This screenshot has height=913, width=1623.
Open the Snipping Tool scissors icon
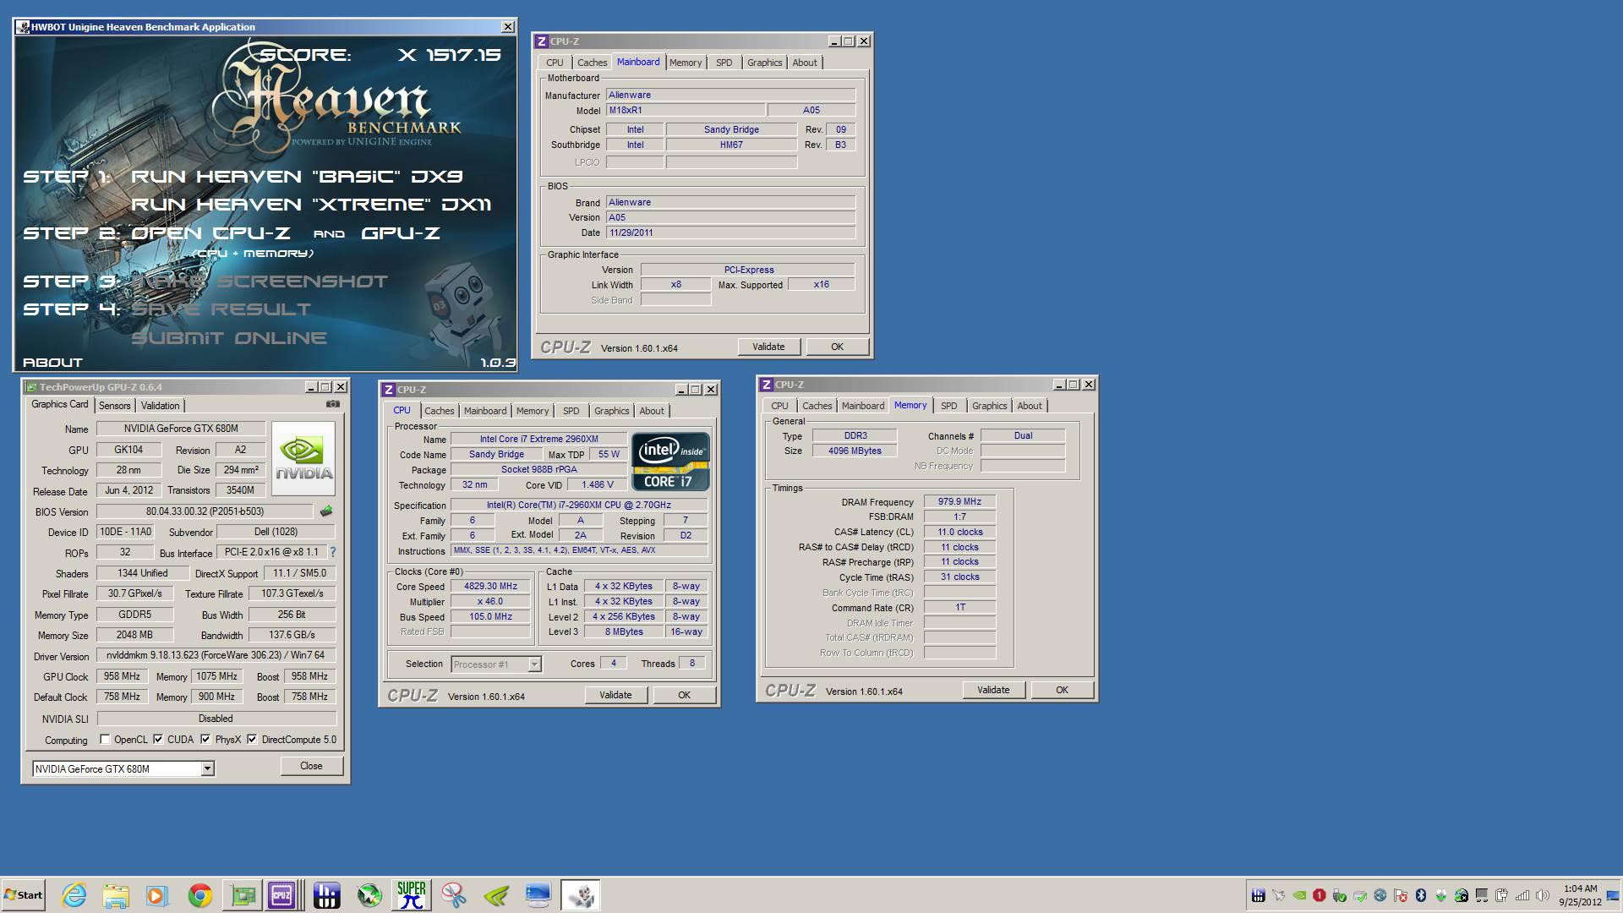[454, 894]
